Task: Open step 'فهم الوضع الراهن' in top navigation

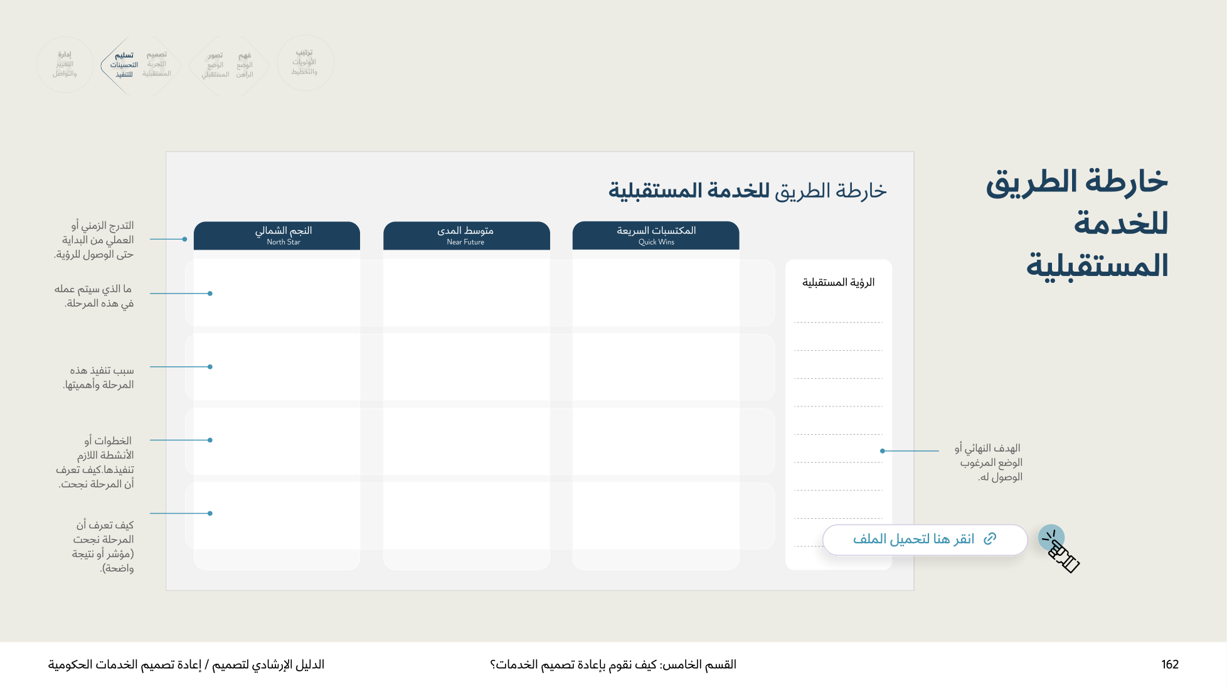Action: coord(245,65)
